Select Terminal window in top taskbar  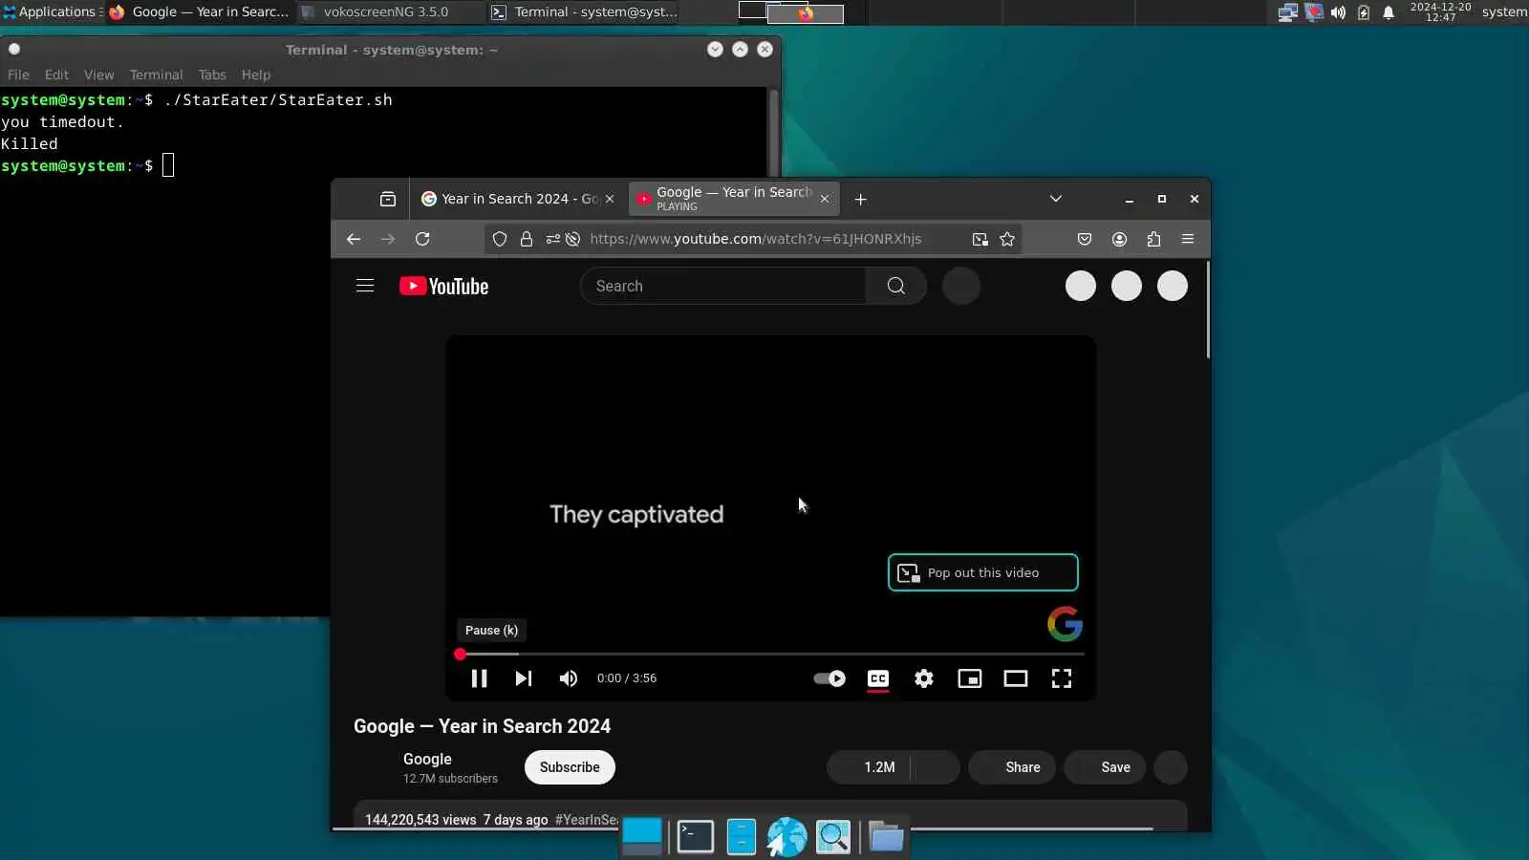coord(585,12)
